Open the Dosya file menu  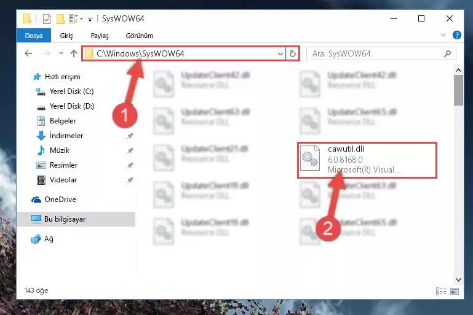[x=34, y=36]
